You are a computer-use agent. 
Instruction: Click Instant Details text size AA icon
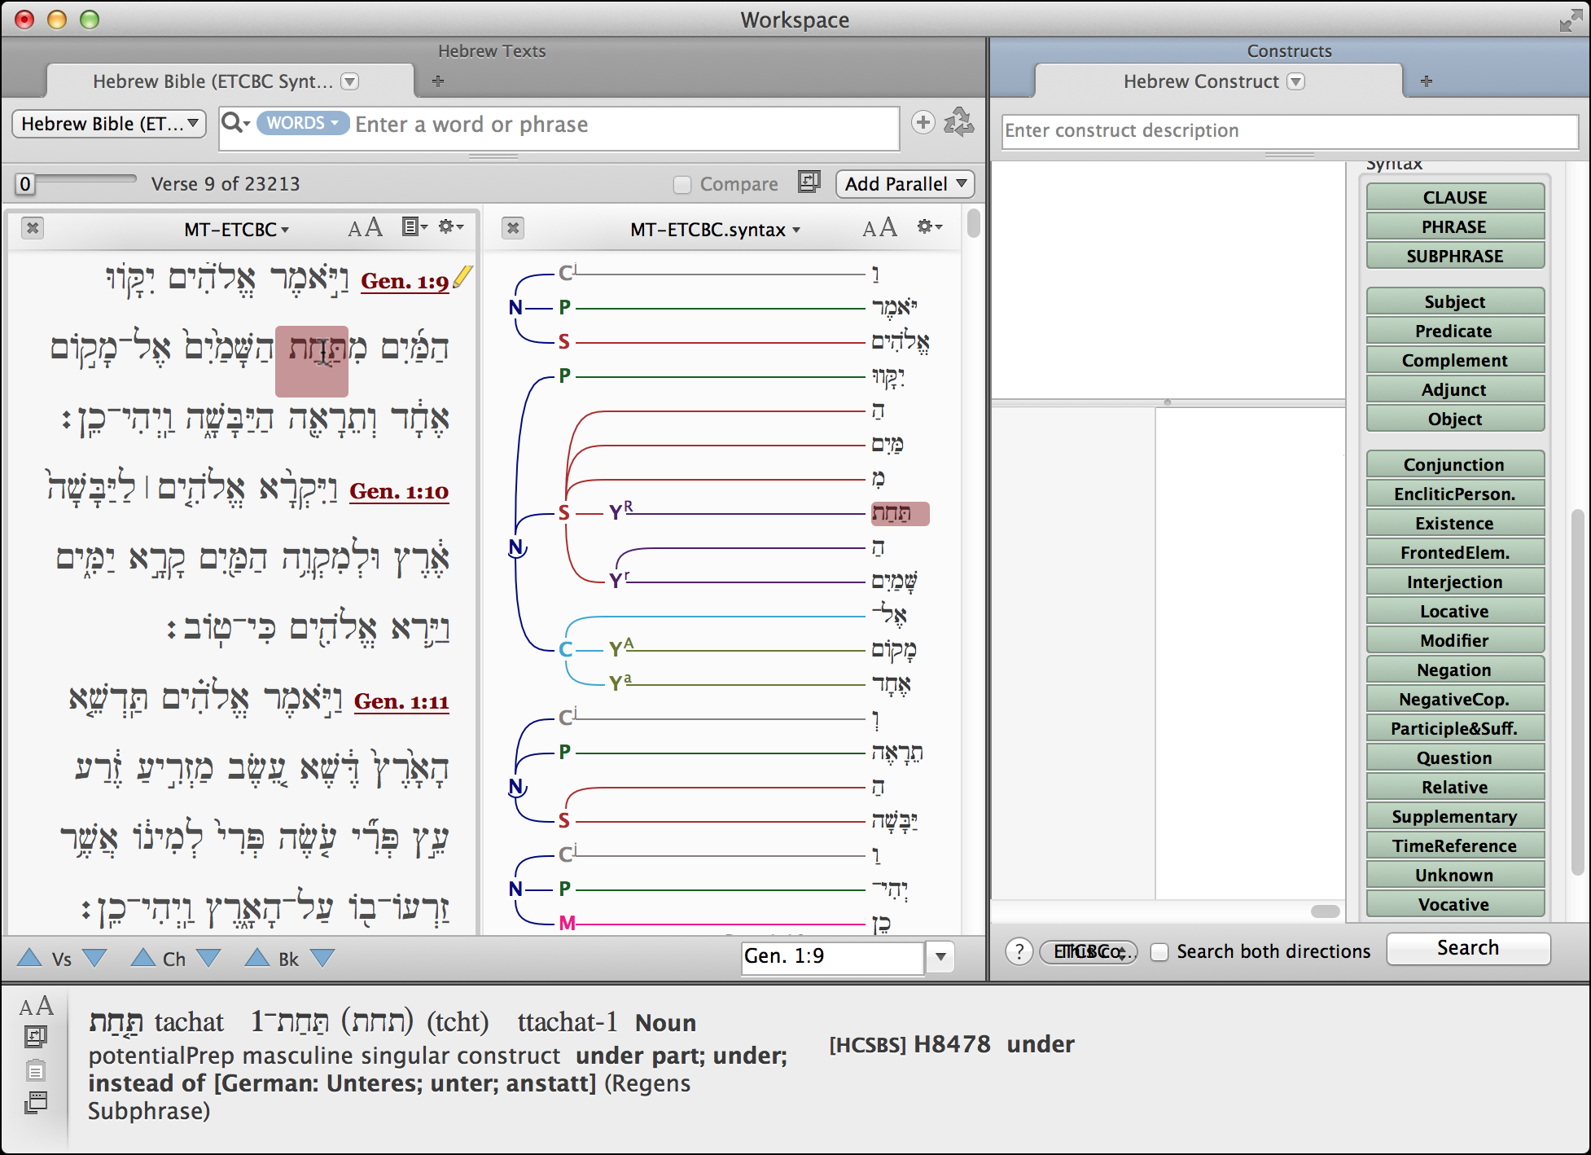(x=36, y=1007)
